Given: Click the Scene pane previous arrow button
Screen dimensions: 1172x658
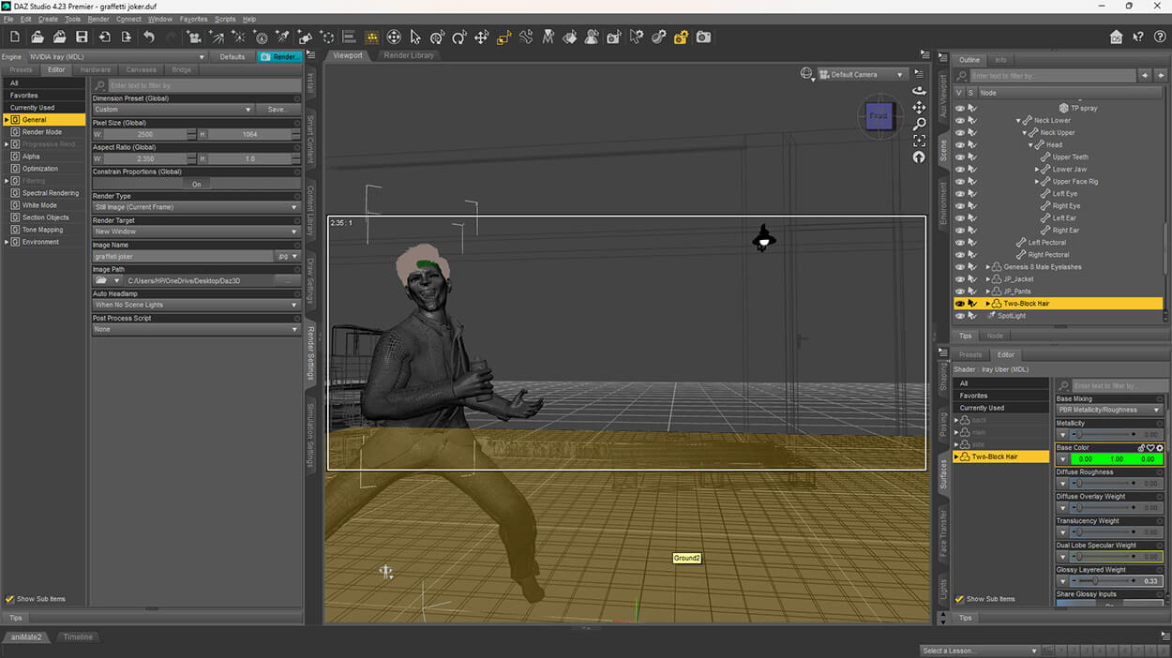Looking at the screenshot, I should tap(1146, 76).
